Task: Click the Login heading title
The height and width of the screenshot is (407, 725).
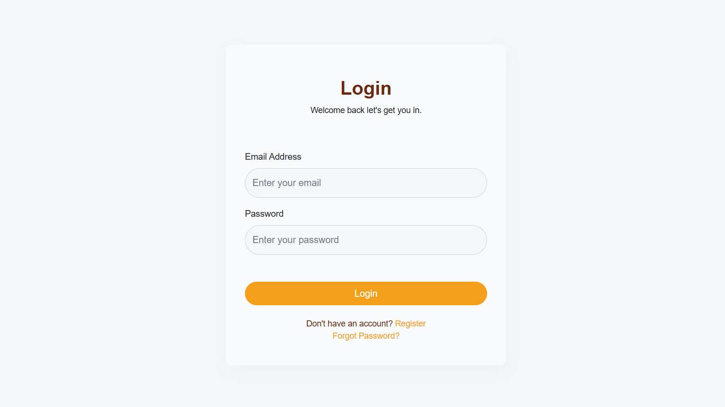Action: (366, 88)
